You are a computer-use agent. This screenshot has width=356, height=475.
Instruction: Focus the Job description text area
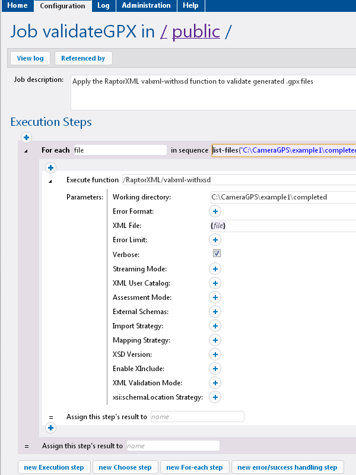click(214, 92)
